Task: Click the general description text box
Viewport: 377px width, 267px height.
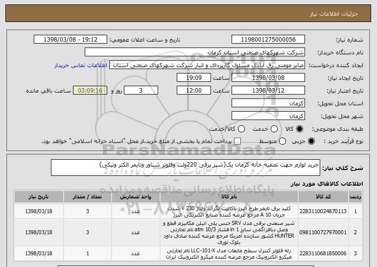Action: pos(186,168)
